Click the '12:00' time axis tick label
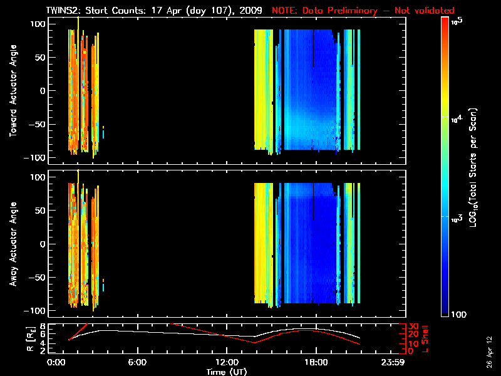501x376 pixels. (226, 362)
